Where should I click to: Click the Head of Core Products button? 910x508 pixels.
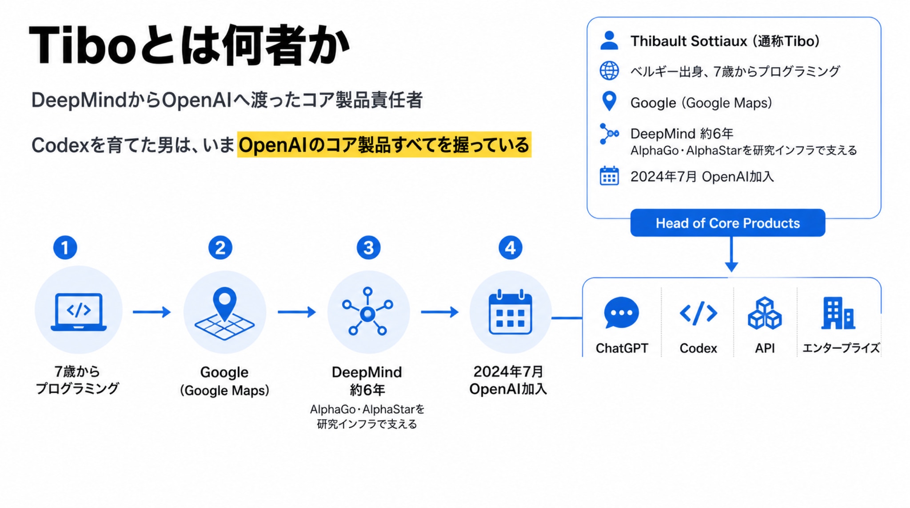click(x=727, y=223)
